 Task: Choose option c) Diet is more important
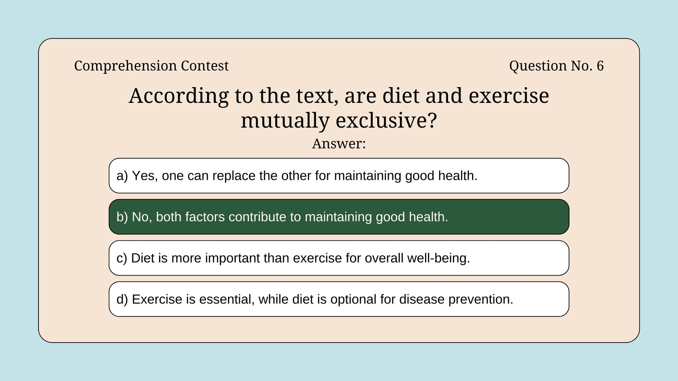tap(339, 258)
